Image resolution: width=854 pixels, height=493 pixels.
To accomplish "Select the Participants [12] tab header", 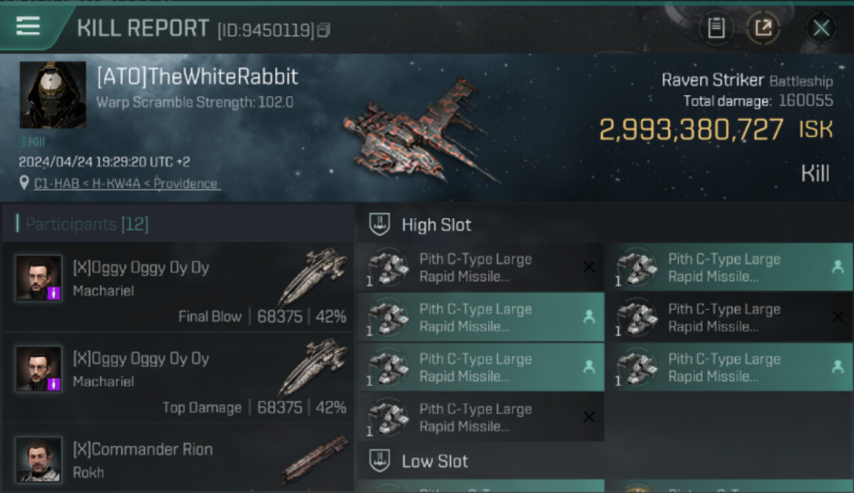I will [87, 224].
